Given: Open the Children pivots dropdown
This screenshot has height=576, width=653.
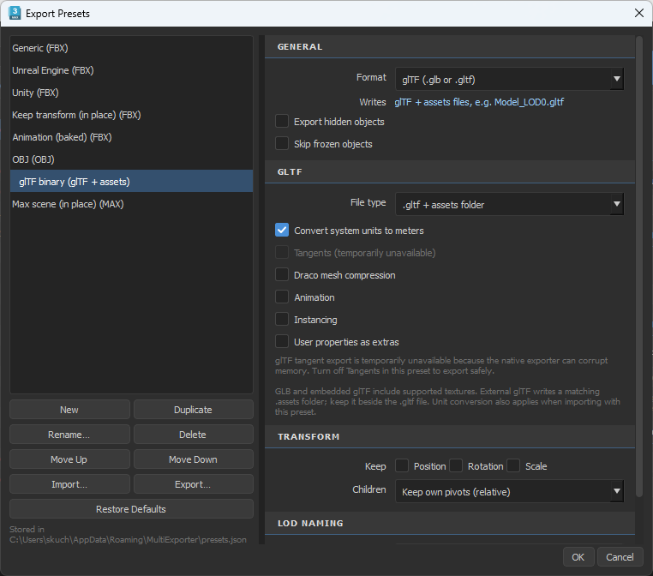Looking at the screenshot, I should [x=509, y=491].
